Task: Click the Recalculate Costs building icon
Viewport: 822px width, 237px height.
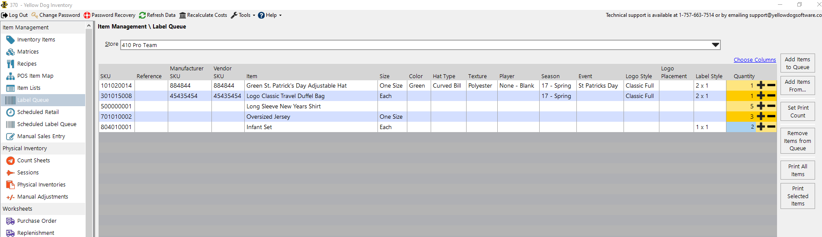Action: (182, 15)
